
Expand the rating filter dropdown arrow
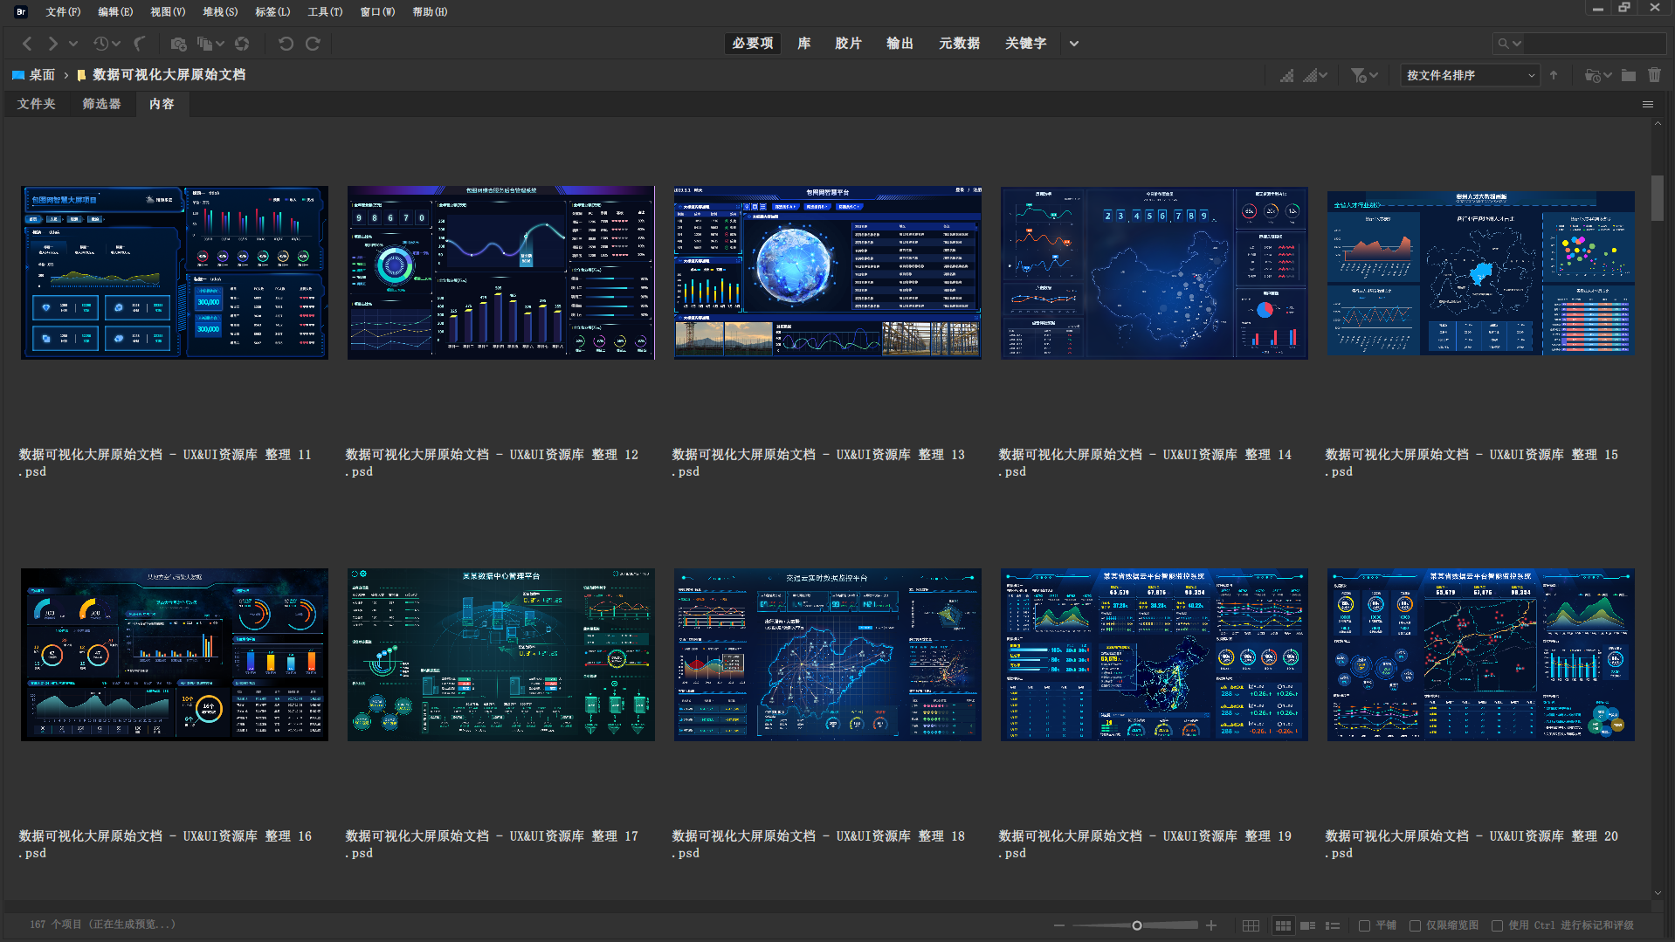pos(1374,76)
